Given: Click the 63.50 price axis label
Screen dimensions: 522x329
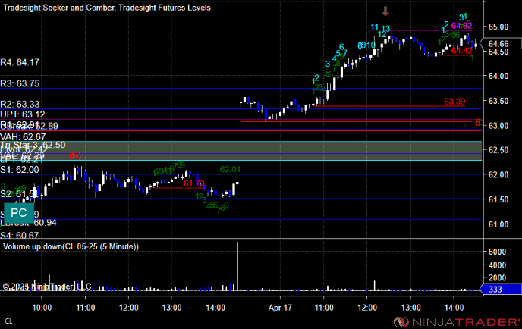Looking at the screenshot, I should point(498,101).
